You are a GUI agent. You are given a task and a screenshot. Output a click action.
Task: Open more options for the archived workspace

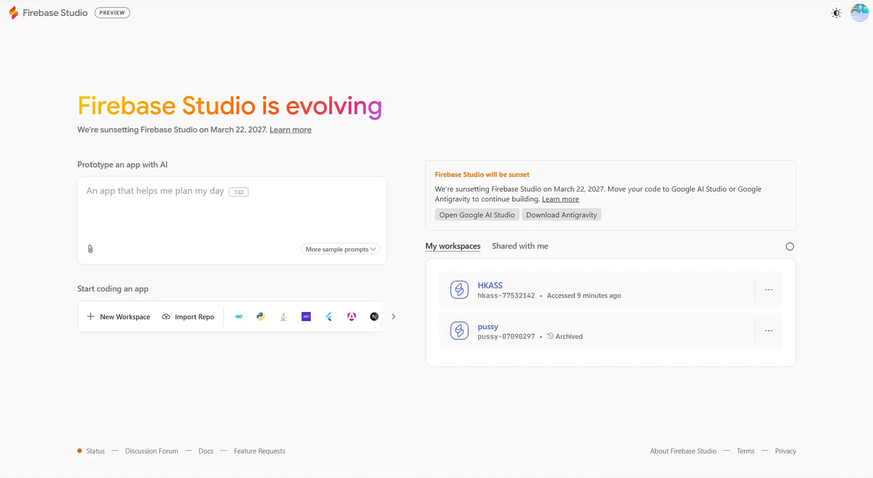click(769, 331)
